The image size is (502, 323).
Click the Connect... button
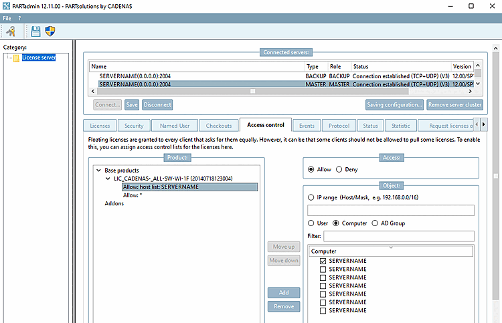(108, 105)
